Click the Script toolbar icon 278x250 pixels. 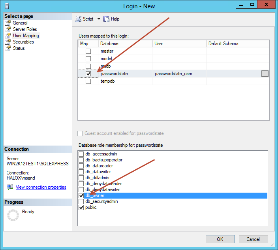(78, 19)
